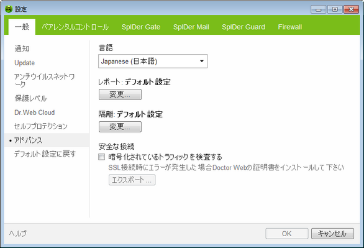Close the 設定 window
The image size is (364, 248).
coord(351,9)
